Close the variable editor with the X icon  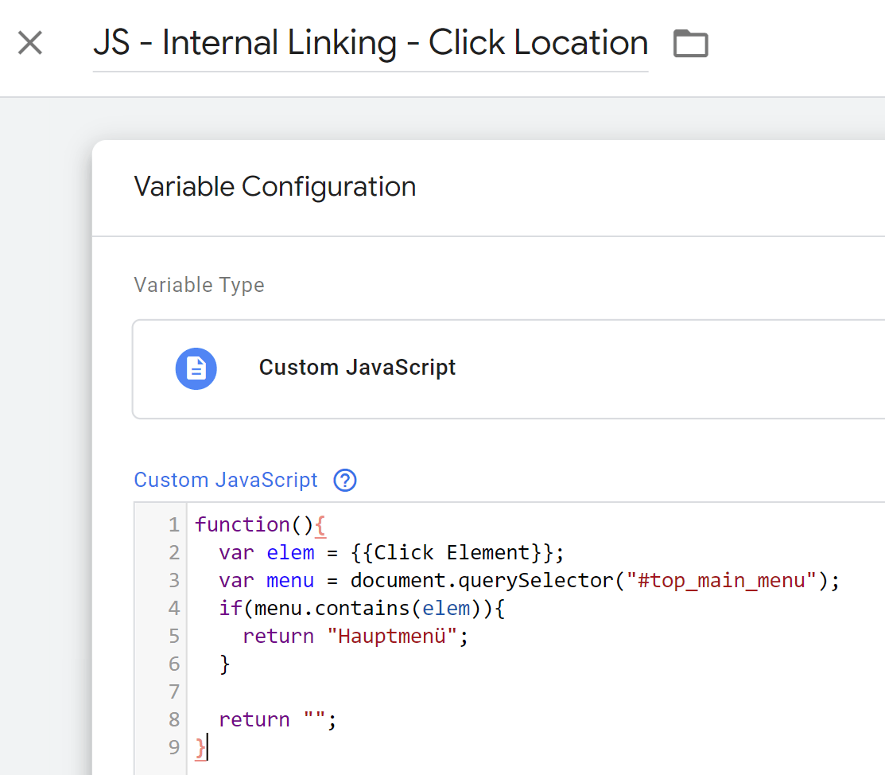[x=29, y=43]
